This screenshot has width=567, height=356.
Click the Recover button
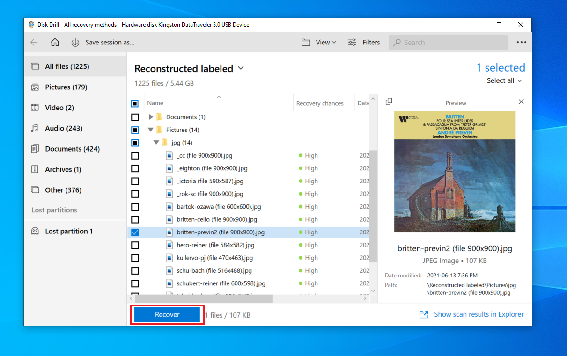pyautogui.click(x=167, y=315)
